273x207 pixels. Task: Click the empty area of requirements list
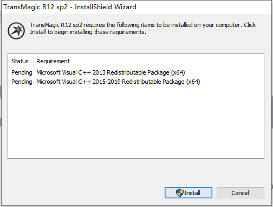tap(136, 123)
